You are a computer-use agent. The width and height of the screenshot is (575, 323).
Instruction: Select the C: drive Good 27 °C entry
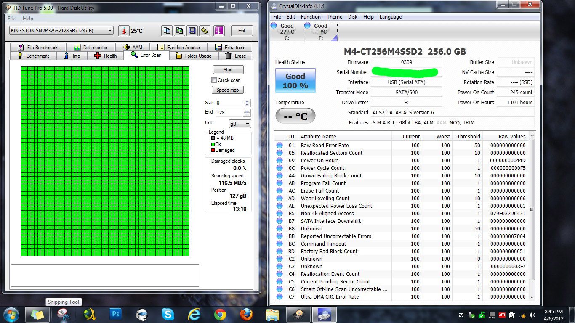287,32
